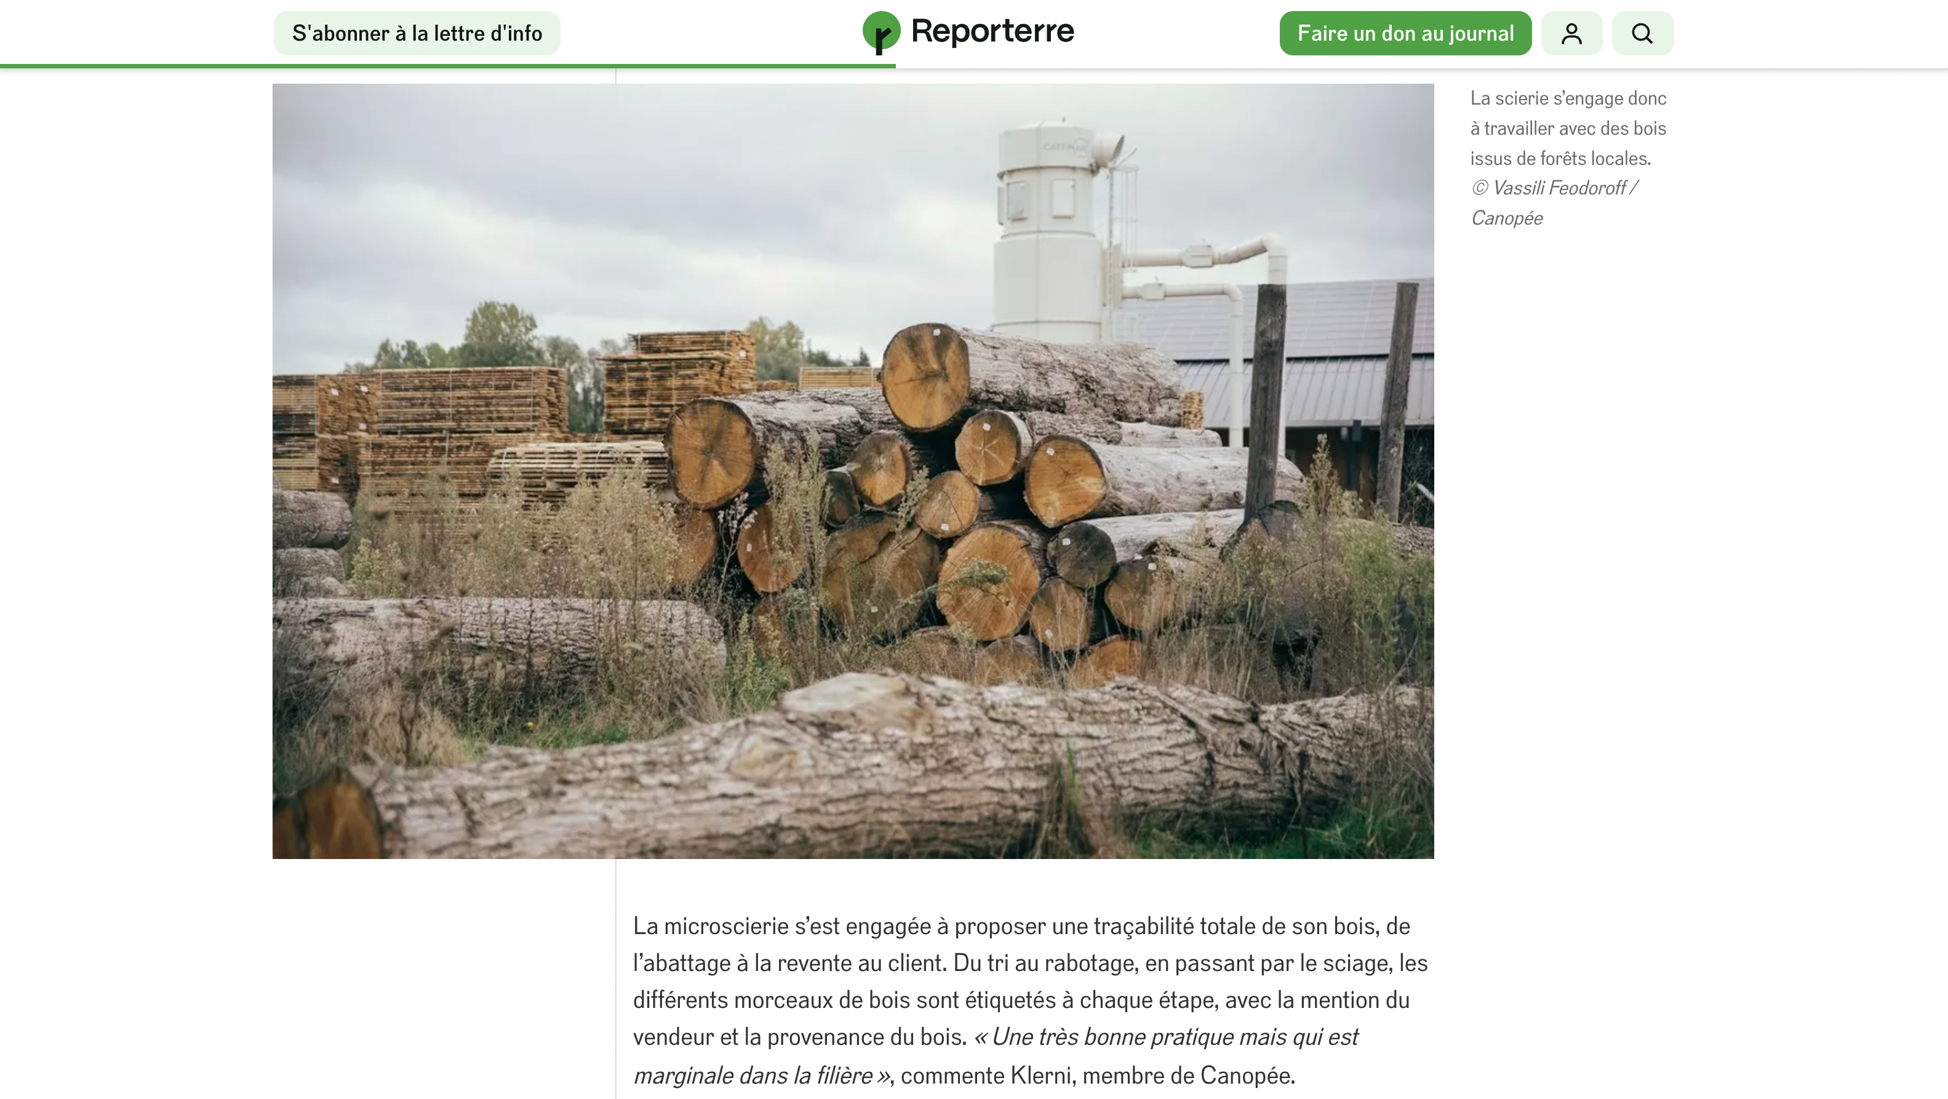
Task: Click the green Reporterre leaf logo icon
Action: (881, 33)
